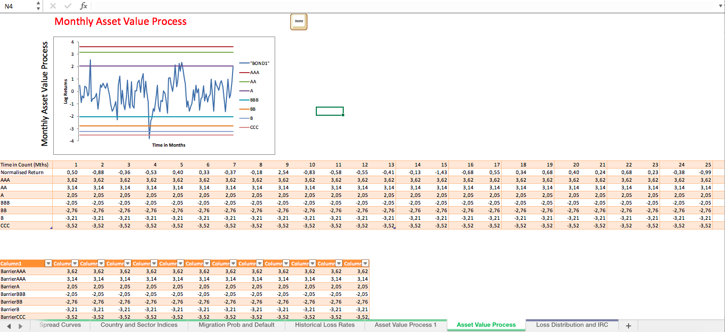Switch to Loss Distribution and IRC tab
Image resolution: width=725 pixels, height=332 pixels.
click(573, 325)
